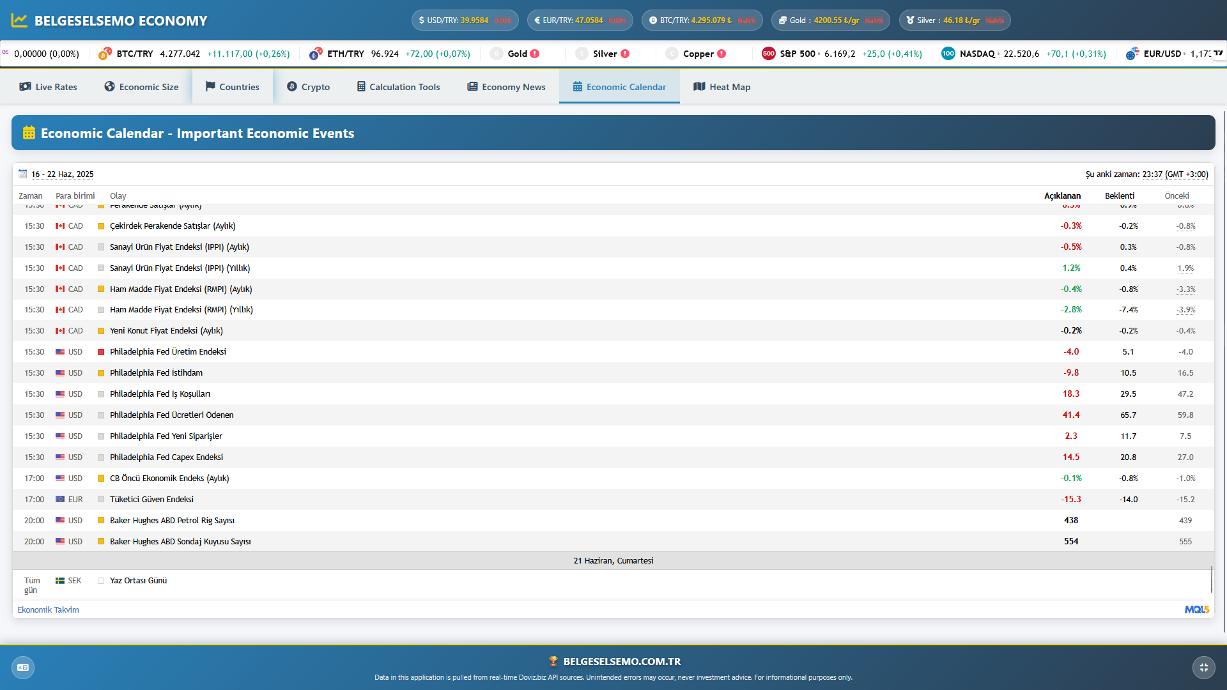Click the language translate icon button
The height and width of the screenshot is (690, 1227).
pos(23,668)
